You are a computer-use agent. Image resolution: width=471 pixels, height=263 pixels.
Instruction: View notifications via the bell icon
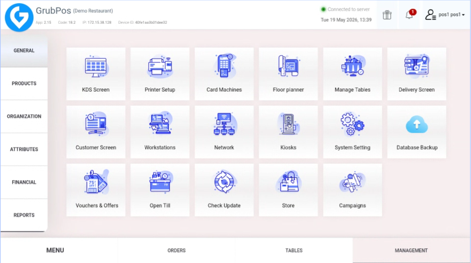(x=410, y=14)
